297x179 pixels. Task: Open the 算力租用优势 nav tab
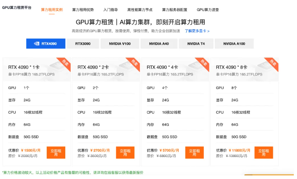[83, 10]
